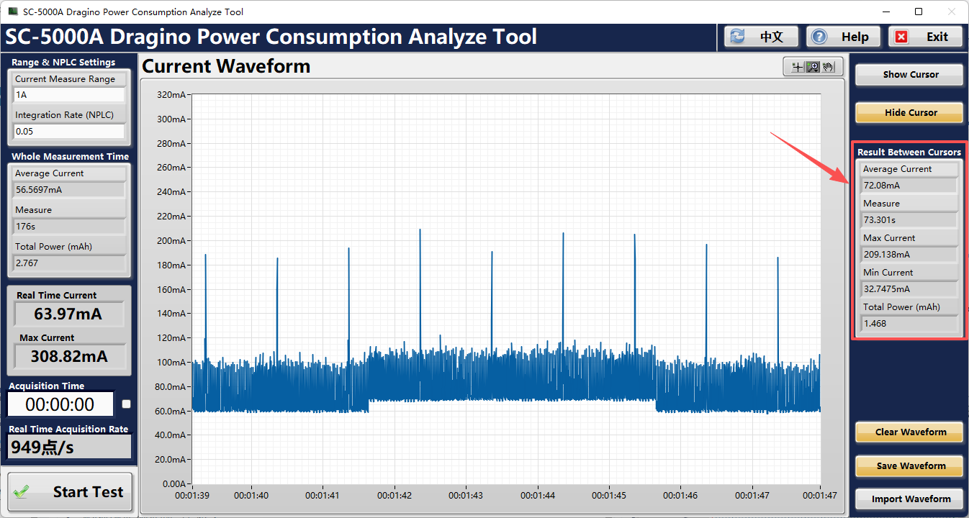Open the Help button

(844, 37)
